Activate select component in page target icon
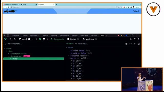 click(x=130, y=39)
